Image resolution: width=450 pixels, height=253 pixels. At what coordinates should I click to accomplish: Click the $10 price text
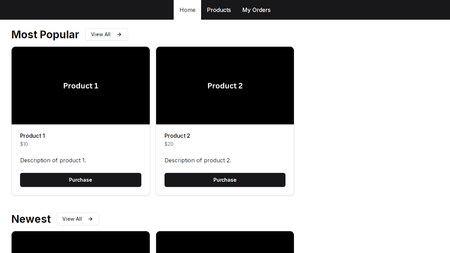point(24,144)
